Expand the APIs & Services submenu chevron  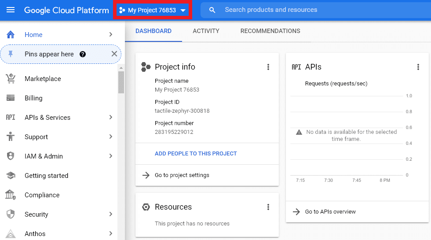[111, 117]
